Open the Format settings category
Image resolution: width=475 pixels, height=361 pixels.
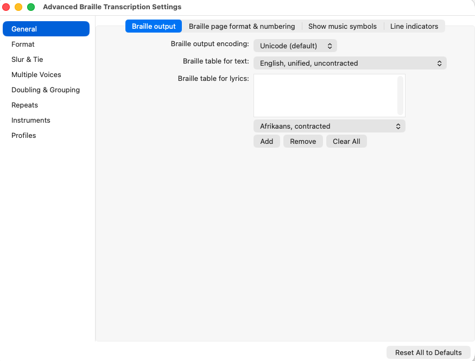pos(23,44)
